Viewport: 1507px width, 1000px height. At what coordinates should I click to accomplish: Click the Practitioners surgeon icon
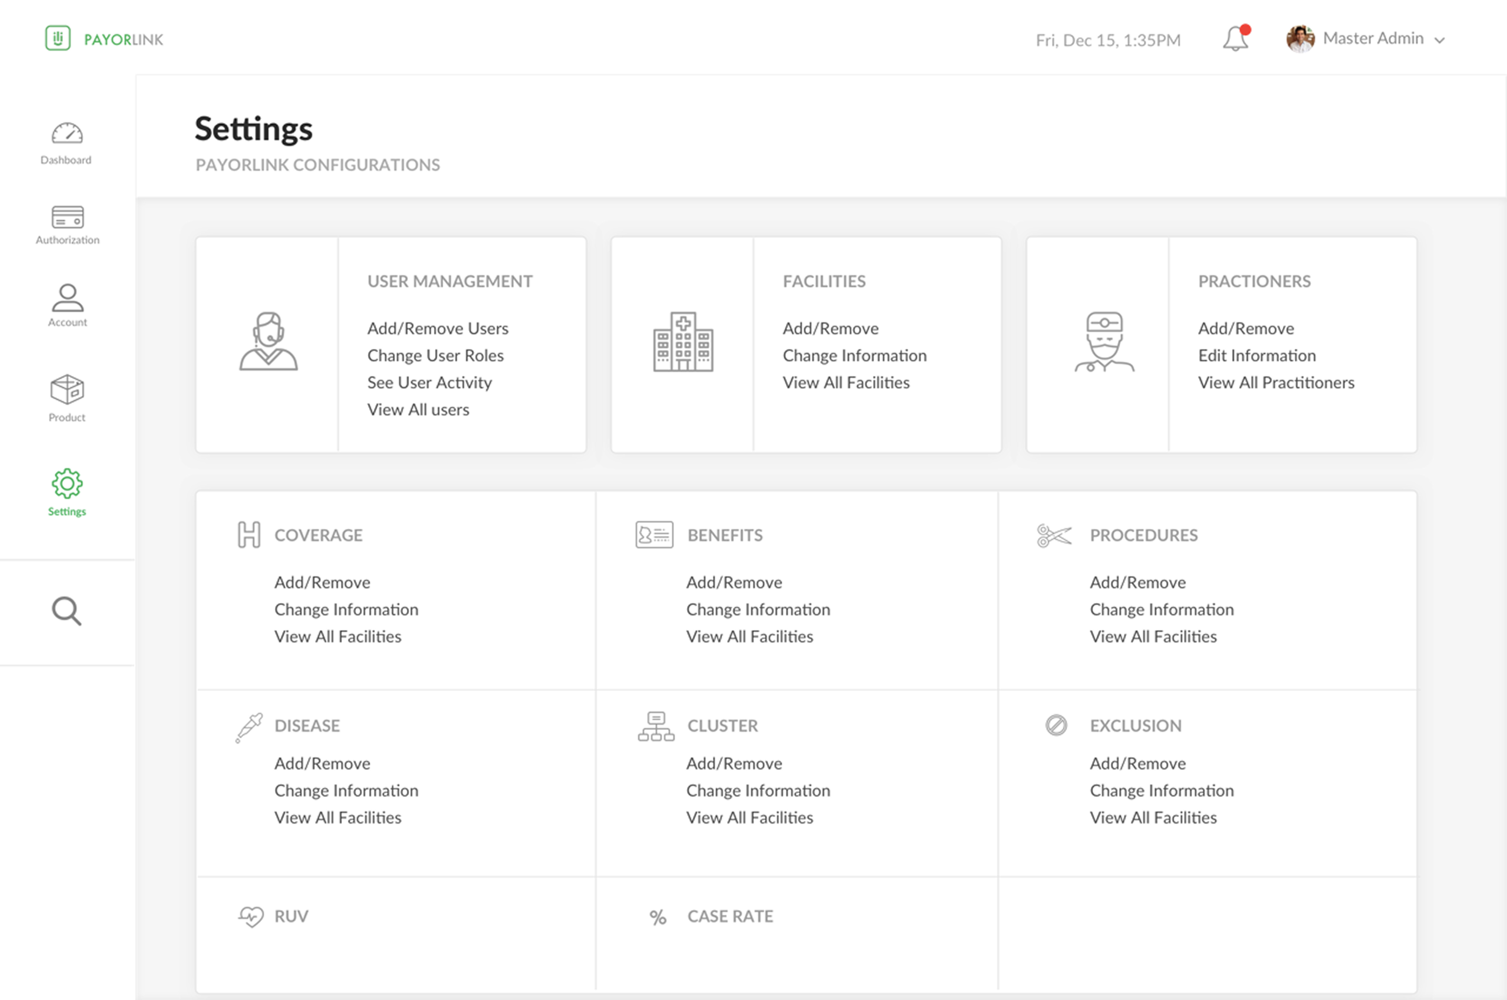coord(1104,342)
